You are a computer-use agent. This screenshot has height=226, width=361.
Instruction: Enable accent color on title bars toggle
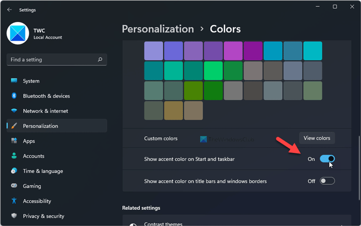click(327, 181)
